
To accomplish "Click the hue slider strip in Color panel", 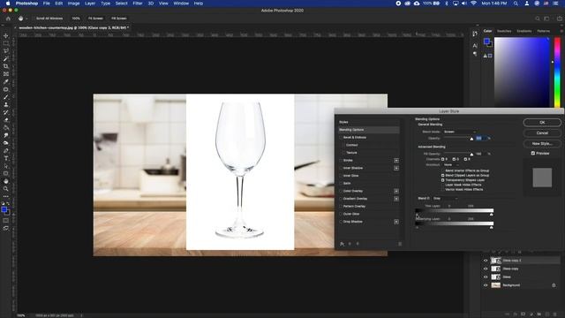I will pyautogui.click(x=557, y=72).
